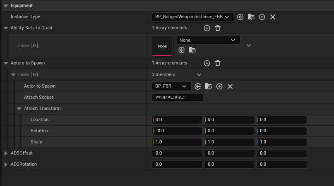Viewport: 334px width, 186px height.
Task: Edit Location Z value
Action: pyautogui.click(x=281, y=120)
